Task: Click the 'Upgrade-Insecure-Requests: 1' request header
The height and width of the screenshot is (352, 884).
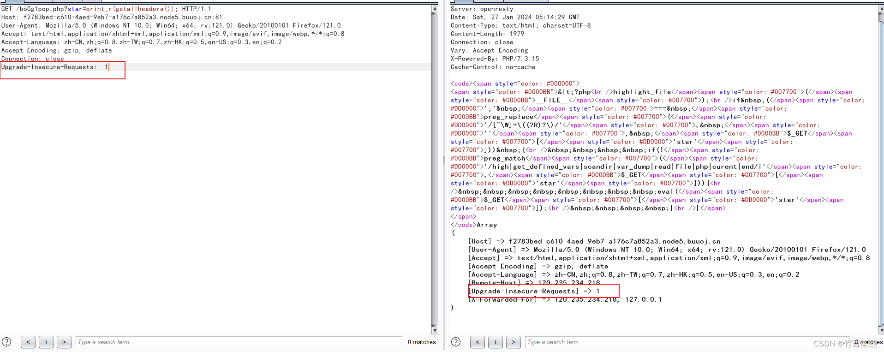Action: pos(54,67)
